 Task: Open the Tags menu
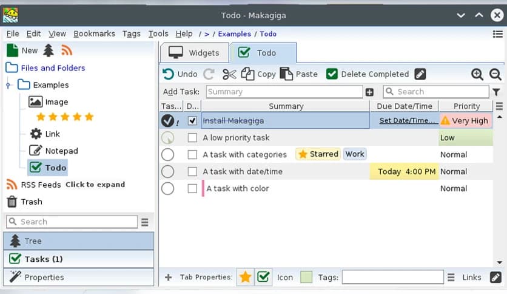pos(131,33)
